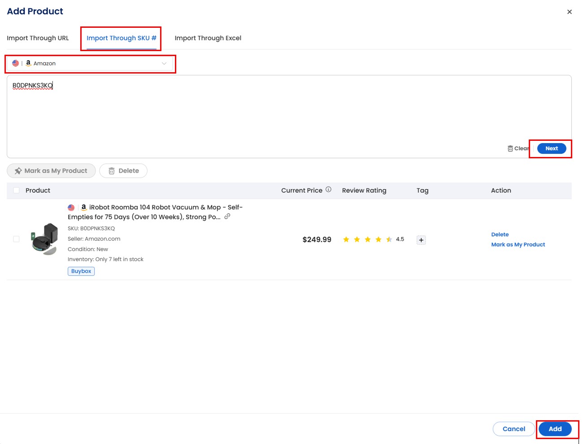583x444 pixels.
Task: Click Inventory: Only 7 left in stock
Action: click(x=106, y=260)
